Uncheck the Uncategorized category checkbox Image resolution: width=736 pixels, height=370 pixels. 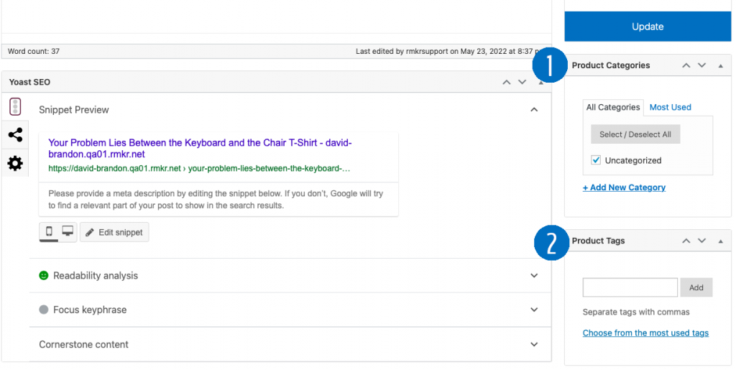(x=596, y=160)
